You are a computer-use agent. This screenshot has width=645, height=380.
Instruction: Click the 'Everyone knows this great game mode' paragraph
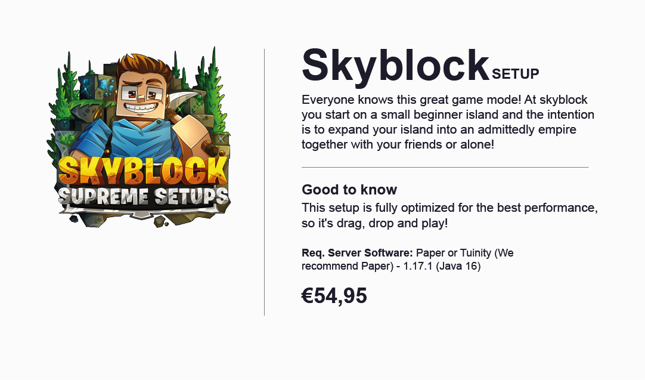pyautogui.click(x=448, y=122)
